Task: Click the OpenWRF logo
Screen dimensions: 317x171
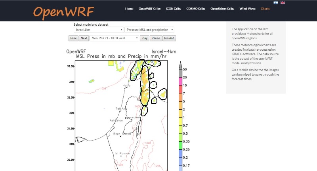Action: (64, 13)
